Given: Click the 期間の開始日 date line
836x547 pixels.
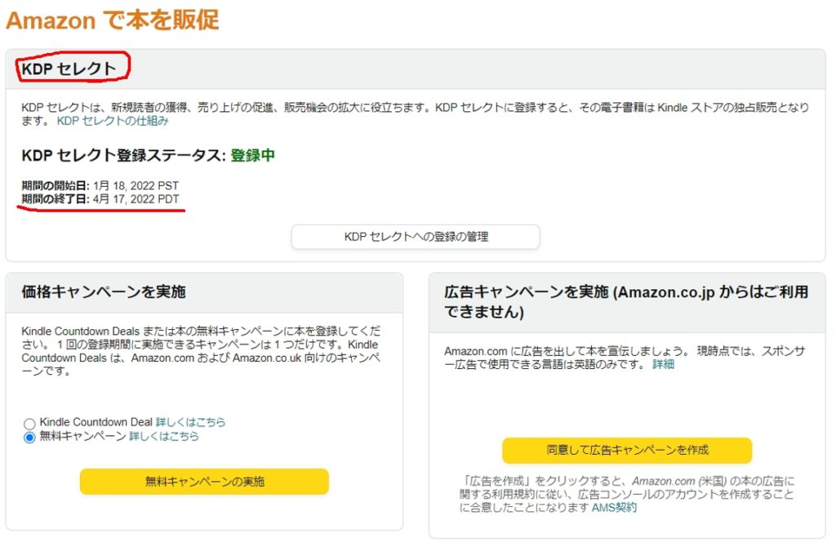Looking at the screenshot, I should point(100,185).
